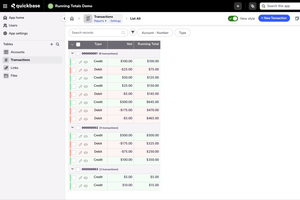This screenshot has height=200, width=300.
Task: Collapse the 000000002 transactions group
Action: click(x=72, y=127)
